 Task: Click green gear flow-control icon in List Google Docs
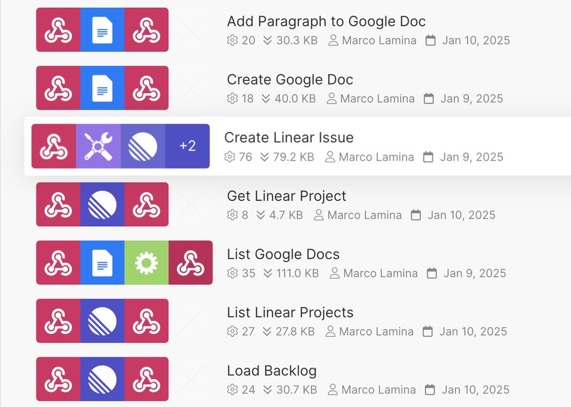(x=146, y=263)
